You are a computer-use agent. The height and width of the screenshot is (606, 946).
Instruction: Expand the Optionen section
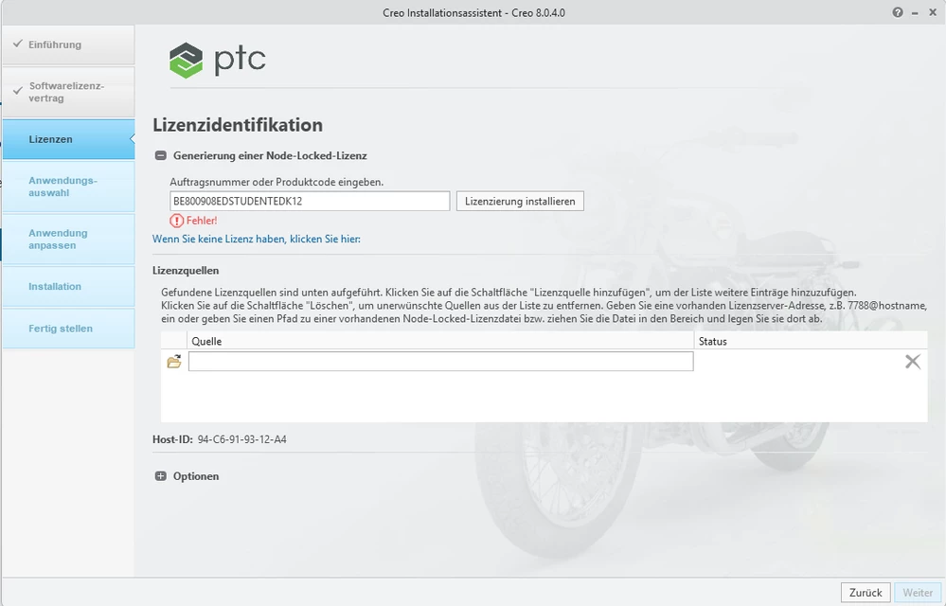click(161, 475)
